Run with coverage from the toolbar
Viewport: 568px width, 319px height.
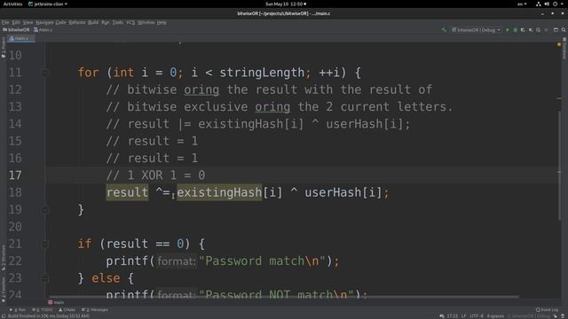(x=523, y=30)
